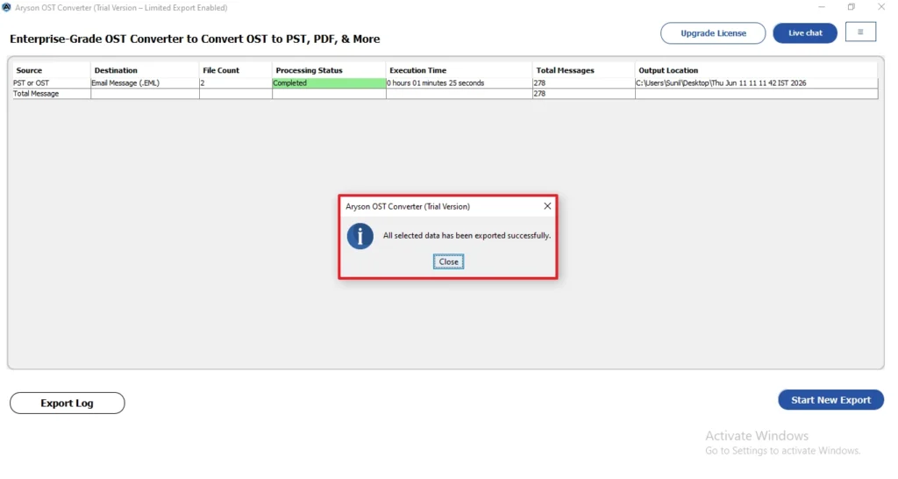
Task: Open the Upgrade License page
Action: (713, 33)
